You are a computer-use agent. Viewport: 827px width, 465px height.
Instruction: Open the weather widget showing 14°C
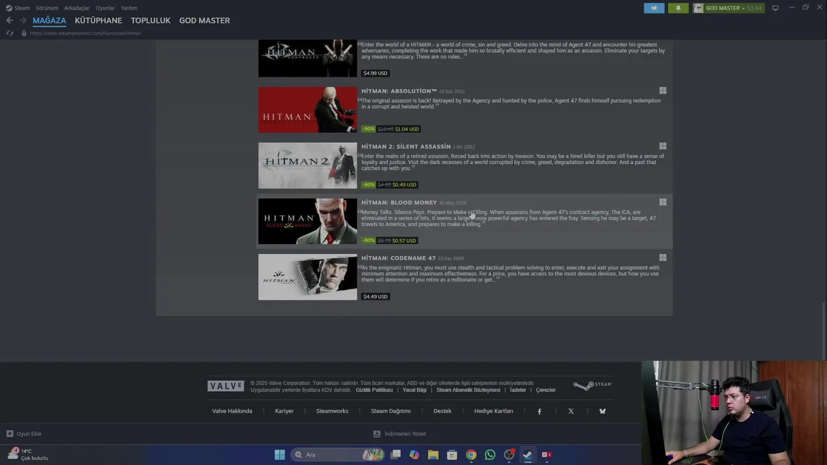[x=29, y=455]
